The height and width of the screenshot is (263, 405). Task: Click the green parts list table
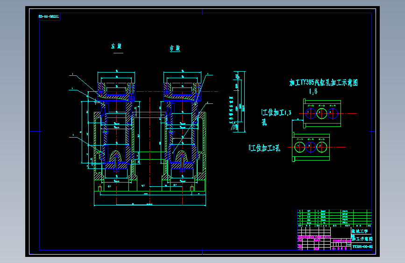click(334, 218)
